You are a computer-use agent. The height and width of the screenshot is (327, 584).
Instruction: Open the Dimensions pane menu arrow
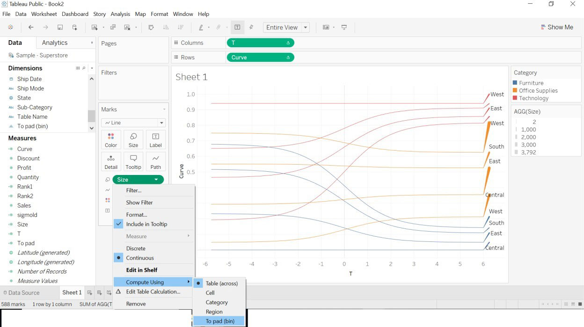click(x=92, y=68)
